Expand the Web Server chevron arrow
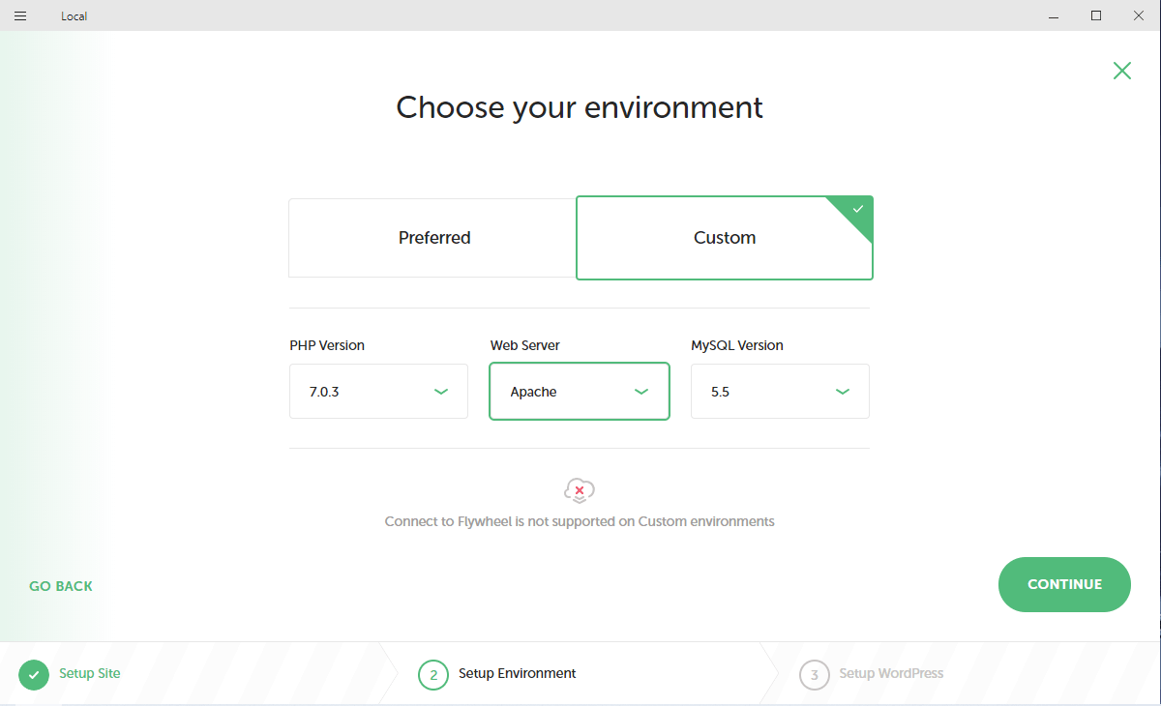Viewport: 1161px width, 706px height. pyautogui.click(x=641, y=392)
